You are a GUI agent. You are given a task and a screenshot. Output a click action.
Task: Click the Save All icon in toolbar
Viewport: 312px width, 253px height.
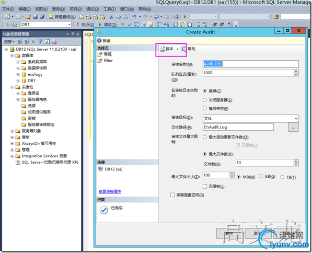tap(42, 17)
